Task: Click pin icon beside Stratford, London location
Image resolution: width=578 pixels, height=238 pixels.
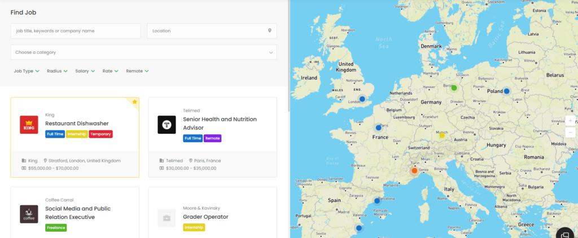Action: tap(45, 161)
